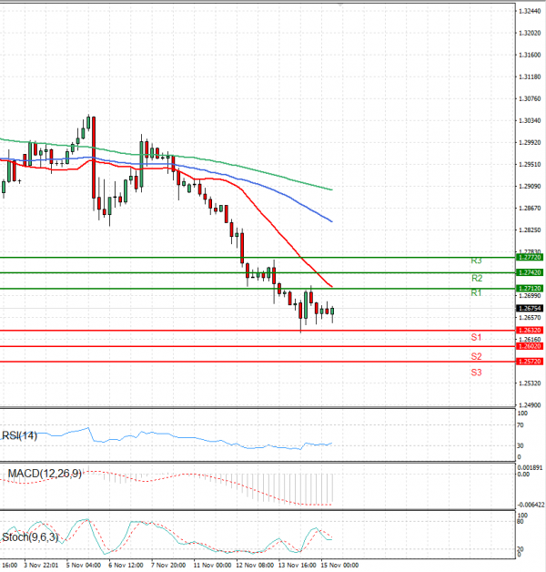The width and height of the screenshot is (546, 572).
Task: Click the R1 resistance label
Action: [476, 293]
